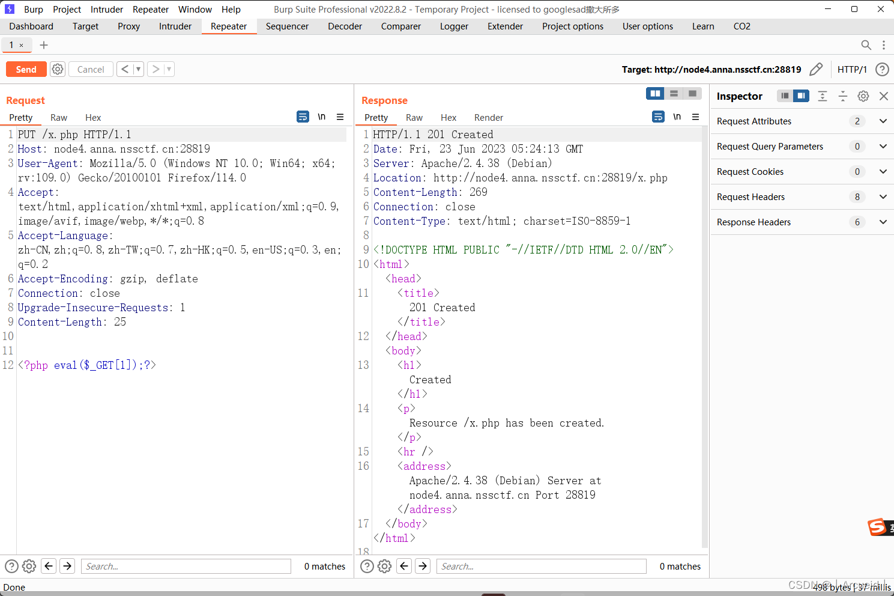The width and height of the screenshot is (894, 596).
Task: Select response Render view
Action: [x=489, y=118]
